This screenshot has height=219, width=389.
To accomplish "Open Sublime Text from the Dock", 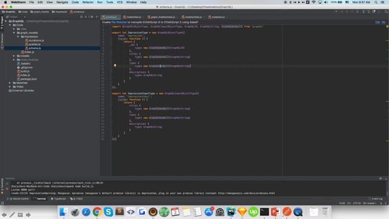I will point(120,212).
